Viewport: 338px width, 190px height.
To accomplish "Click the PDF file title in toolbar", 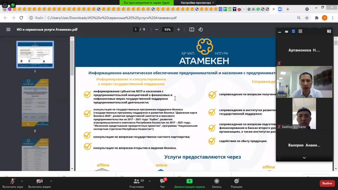I will (47, 30).
